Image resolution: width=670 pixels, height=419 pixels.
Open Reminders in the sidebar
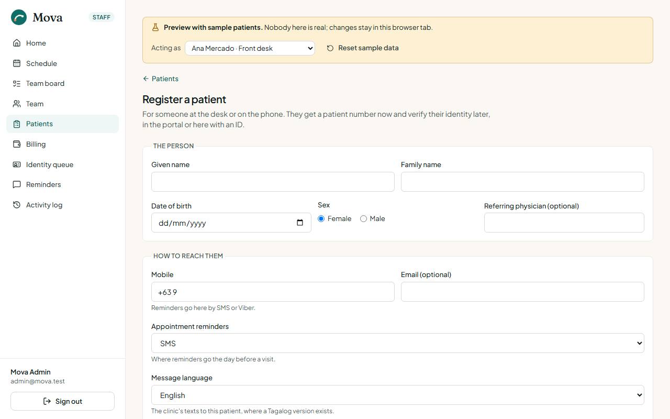(62, 184)
